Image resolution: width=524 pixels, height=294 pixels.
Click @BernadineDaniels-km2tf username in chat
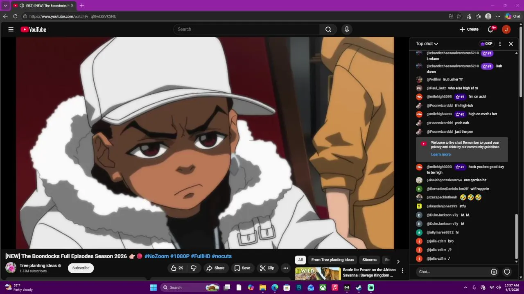click(x=447, y=189)
